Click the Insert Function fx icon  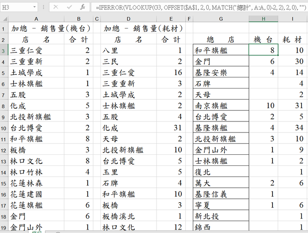click(x=83, y=7)
